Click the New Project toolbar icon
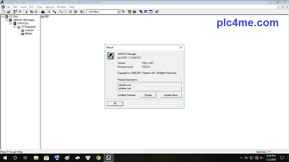Image resolution: width=289 pixels, height=162 pixels. tap(4, 12)
